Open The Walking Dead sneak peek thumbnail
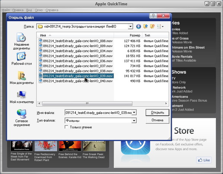The image size is (223, 174). pyautogui.click(x=94, y=146)
